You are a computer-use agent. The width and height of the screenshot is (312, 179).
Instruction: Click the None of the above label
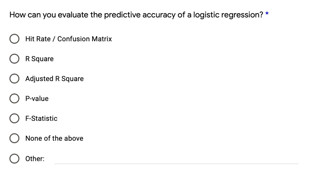click(54, 138)
